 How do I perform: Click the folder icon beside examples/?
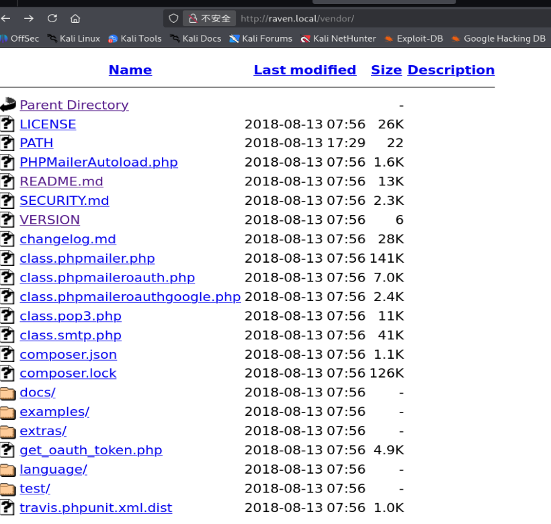click(x=8, y=412)
